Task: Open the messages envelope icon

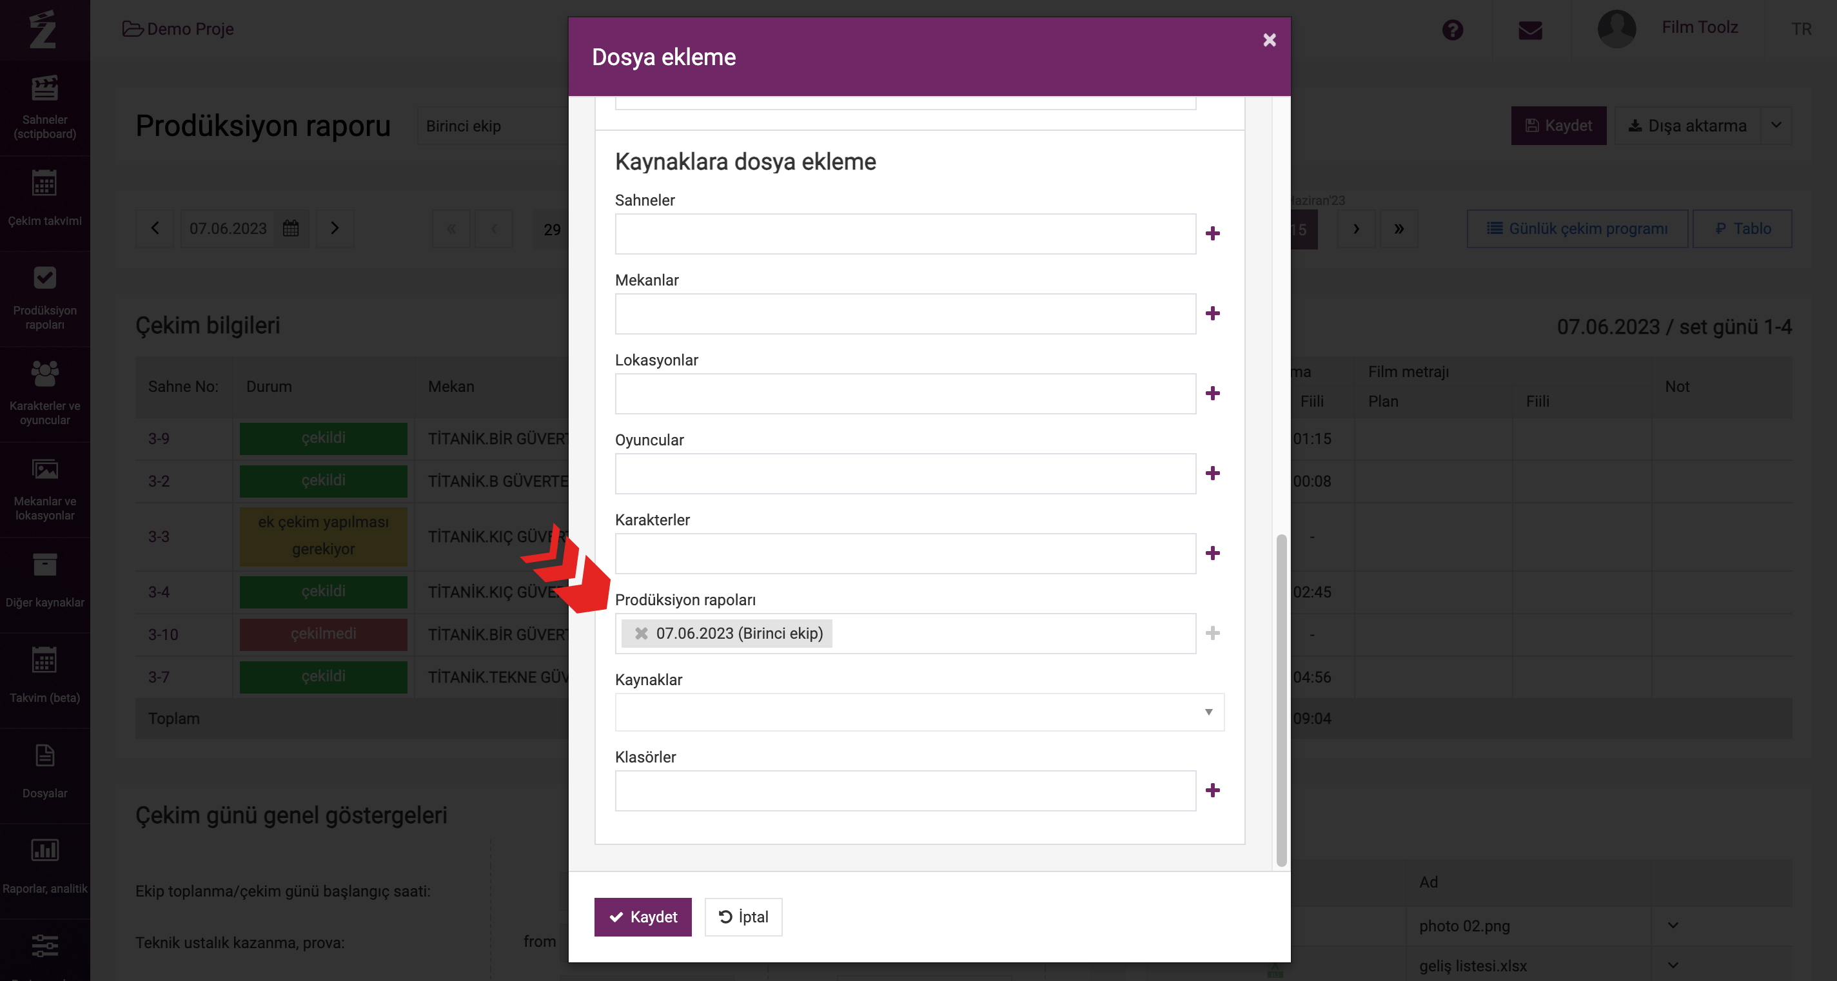Action: pyautogui.click(x=1529, y=30)
